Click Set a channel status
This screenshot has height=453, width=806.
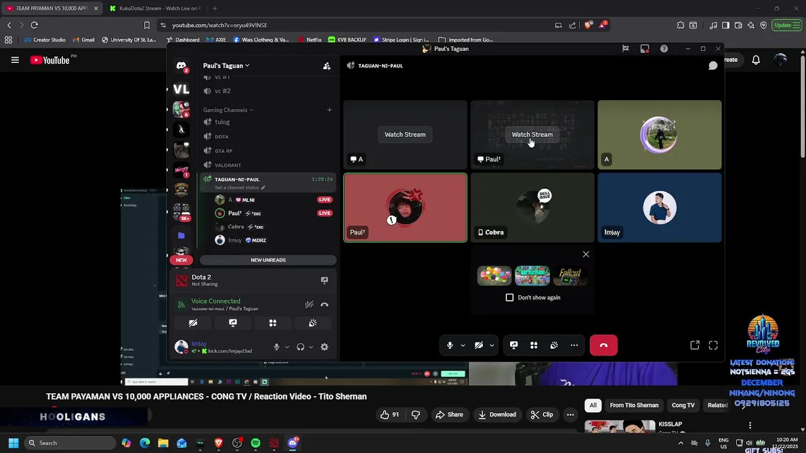(240, 187)
